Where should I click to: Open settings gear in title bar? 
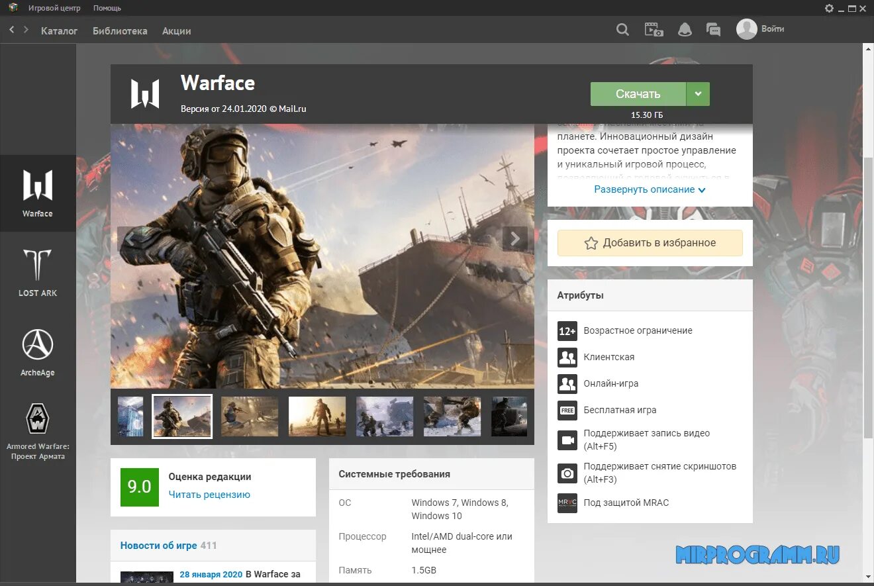pyautogui.click(x=829, y=8)
